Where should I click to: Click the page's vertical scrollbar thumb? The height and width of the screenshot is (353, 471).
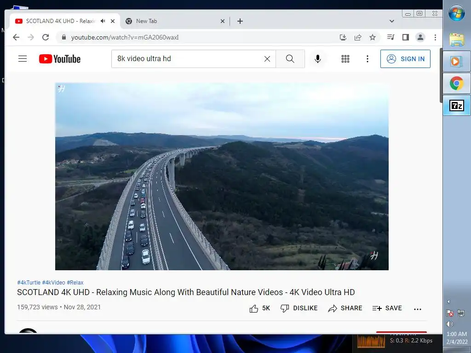(441, 75)
